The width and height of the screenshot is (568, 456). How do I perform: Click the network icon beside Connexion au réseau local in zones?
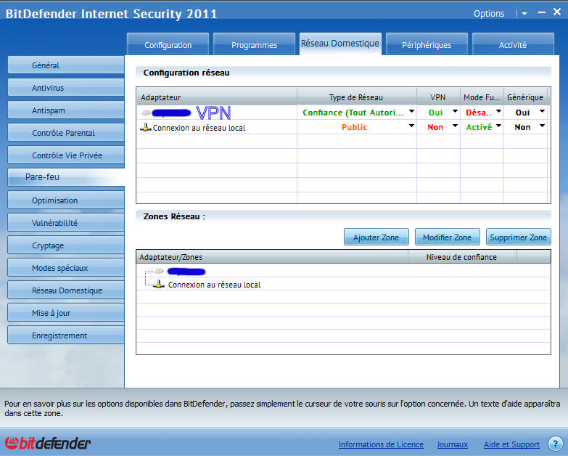(159, 284)
